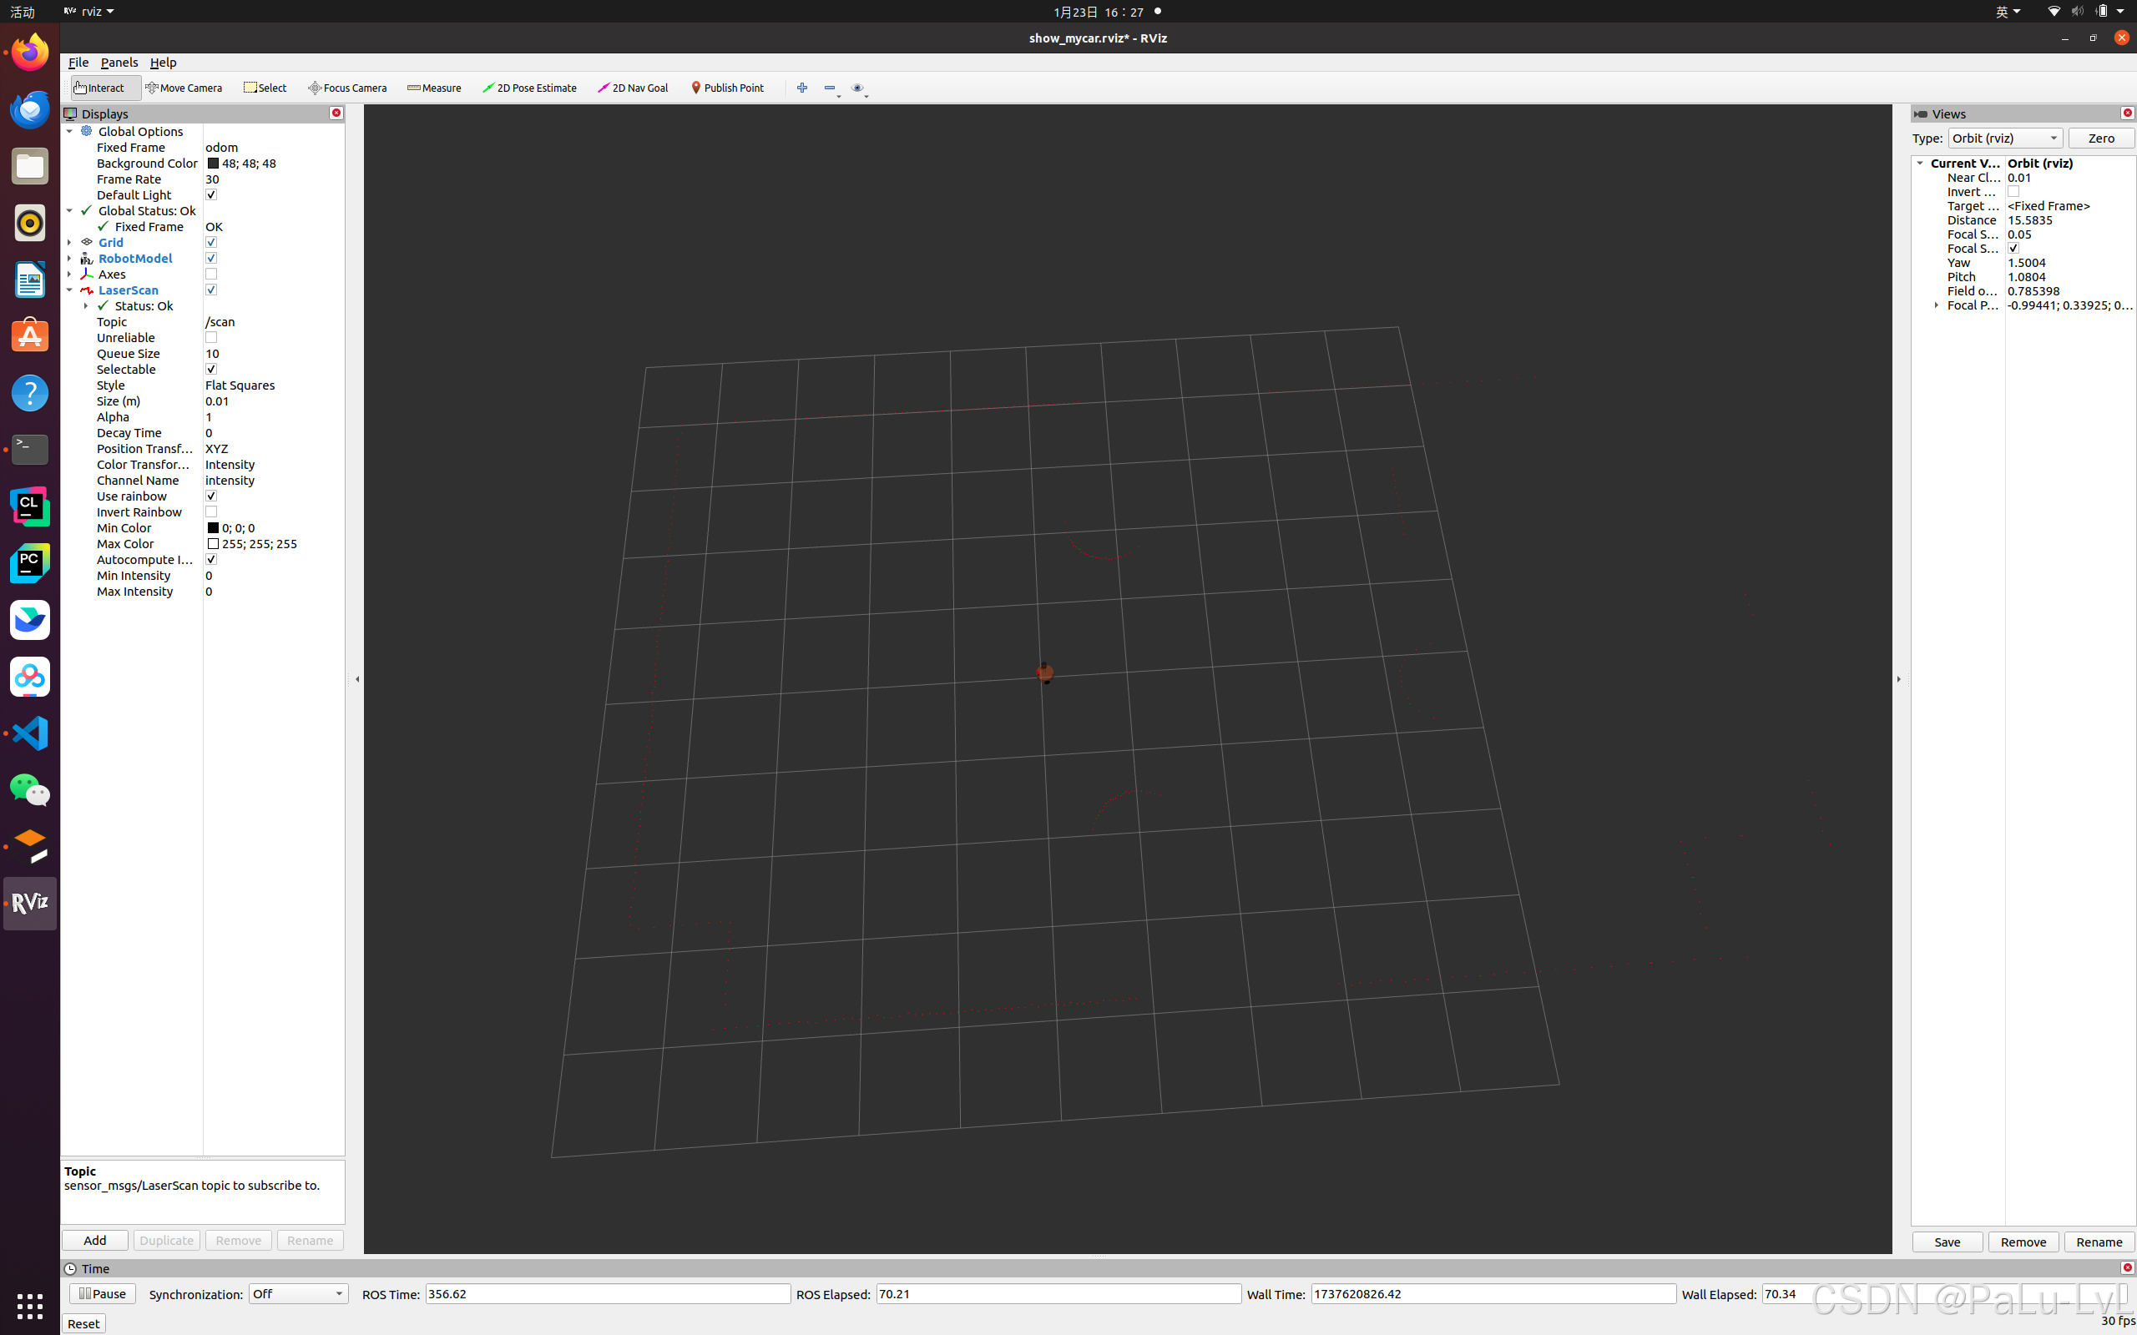Activate the Focus Camera tool
The height and width of the screenshot is (1335, 2137).
click(x=348, y=88)
